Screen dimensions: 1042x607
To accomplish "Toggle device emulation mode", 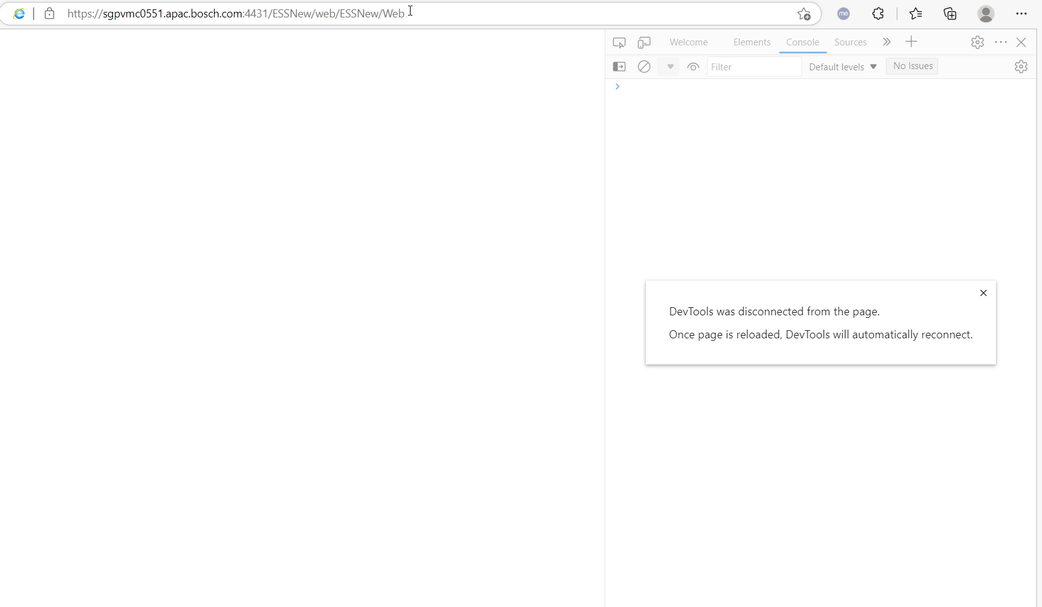I will pyautogui.click(x=644, y=42).
